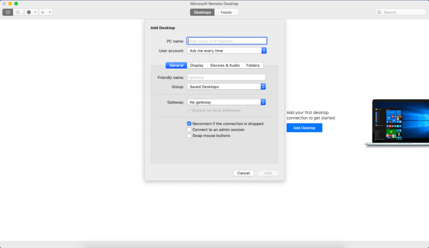Image resolution: width=429 pixels, height=248 pixels.
Task: Click the Cancel button
Action: [x=243, y=173]
